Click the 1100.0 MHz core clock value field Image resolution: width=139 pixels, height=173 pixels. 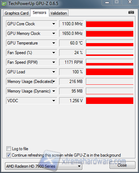[x=72, y=24]
